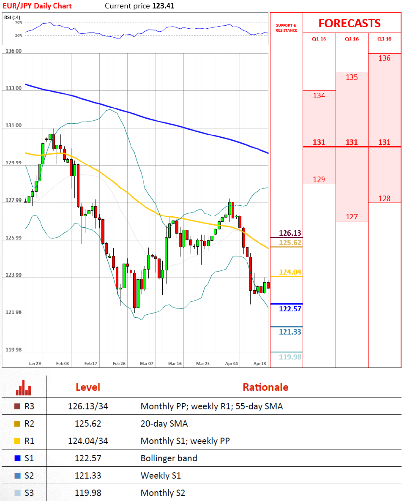Select the S2 steel blue swatch
The image size is (407, 501).
[x=17, y=475]
